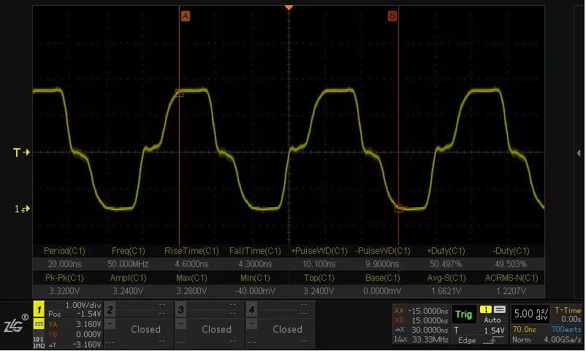586x351 pixels.
Task: Select the +Duty(C1) measurement header
Action: pyautogui.click(x=446, y=251)
